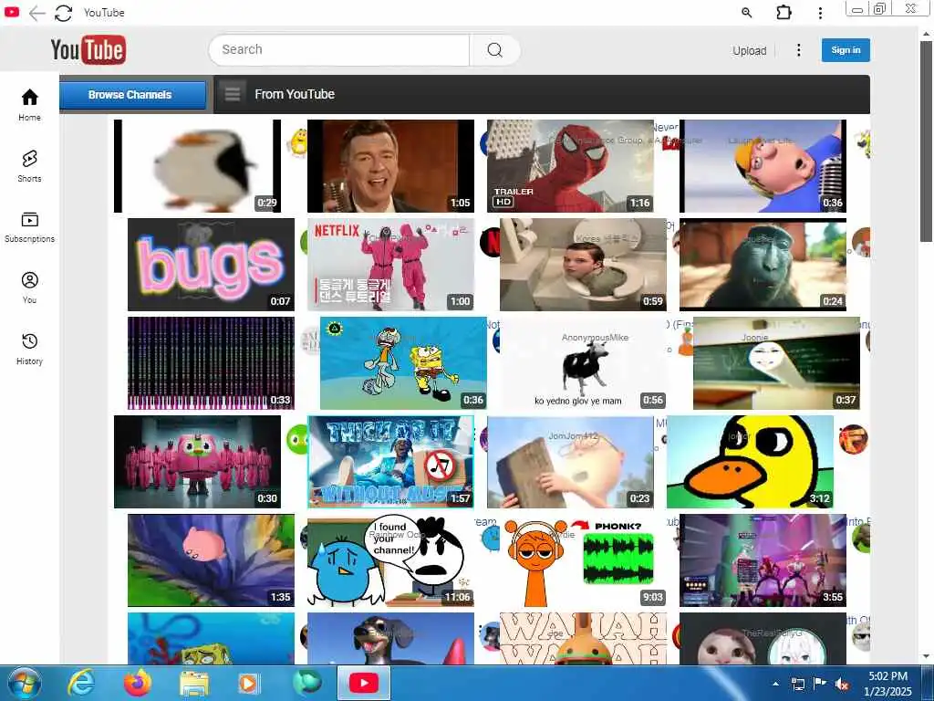Open Shorts from the sidebar
Image resolution: width=934 pixels, height=701 pixels.
pos(29,166)
